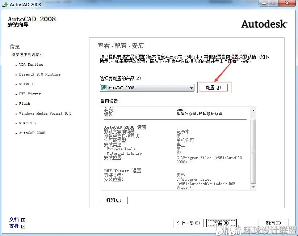Click the up arrow of the settings scrollbar
Screen dimensions: 298x236
pos(253,111)
